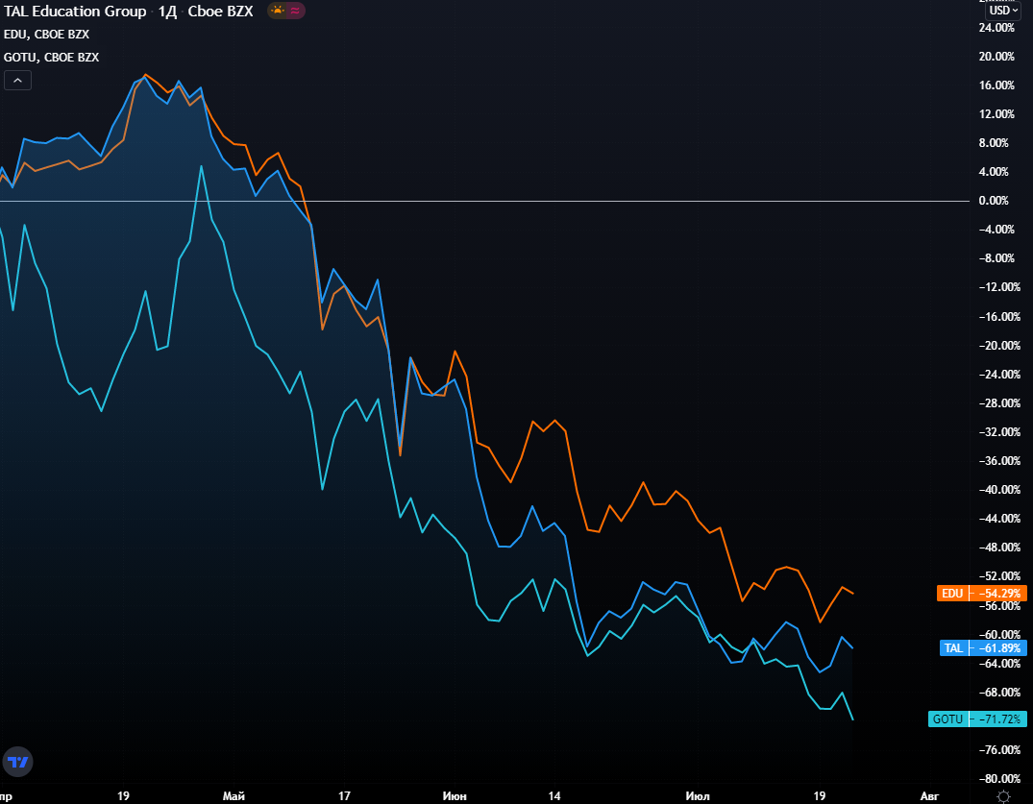This screenshot has width=1033, height=804.
Task: Click the TradingView logo icon
Action: tap(18, 762)
